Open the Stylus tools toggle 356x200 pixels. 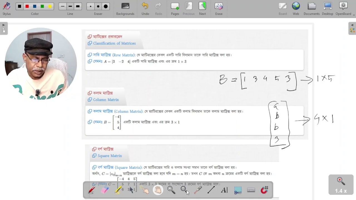(x=7, y=9)
